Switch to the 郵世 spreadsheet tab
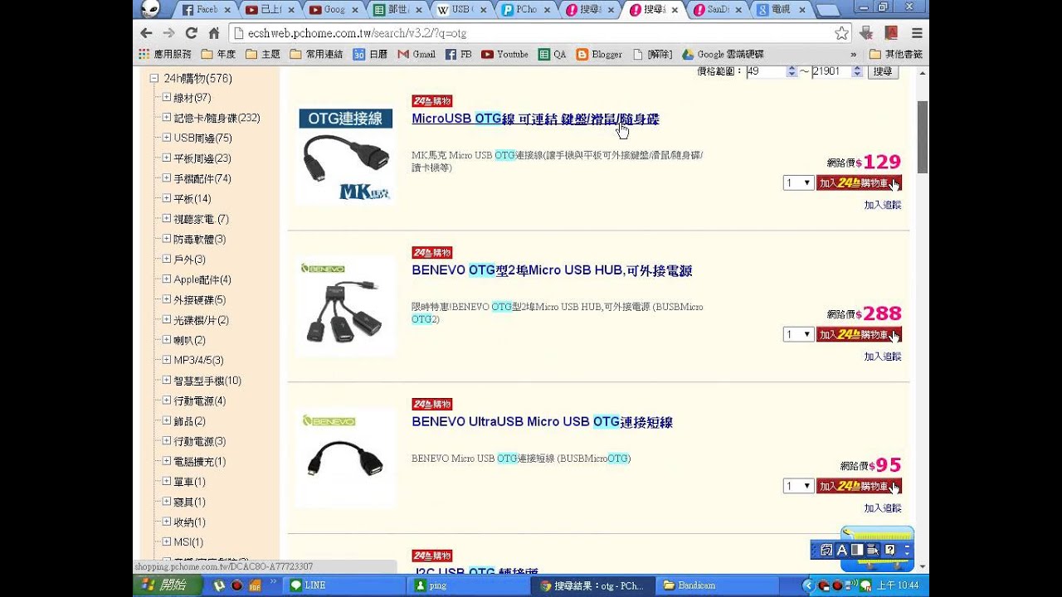 [399, 10]
